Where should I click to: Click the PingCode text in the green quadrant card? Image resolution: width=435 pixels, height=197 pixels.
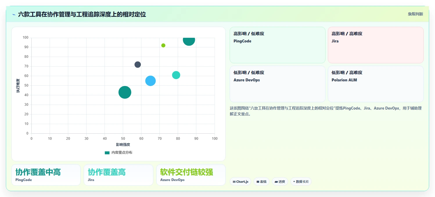242,41
